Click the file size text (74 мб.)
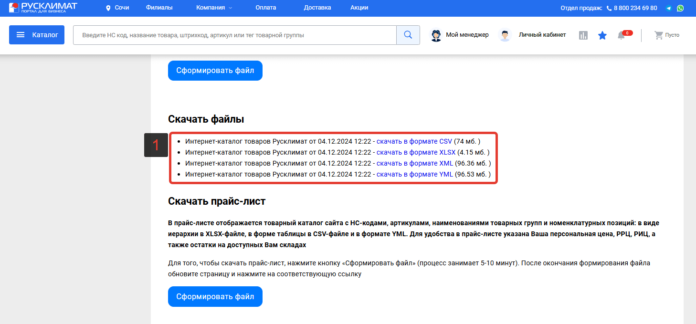This screenshot has height=324, width=696. (x=467, y=141)
